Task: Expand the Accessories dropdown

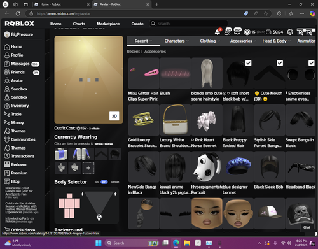Action: coord(243,41)
